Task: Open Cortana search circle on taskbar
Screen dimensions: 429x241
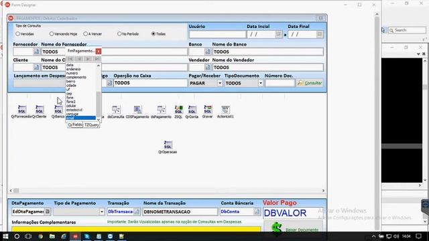Action: click(17, 236)
